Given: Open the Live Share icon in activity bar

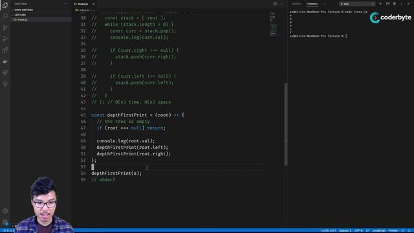Looking at the screenshot, I should 5,72.
